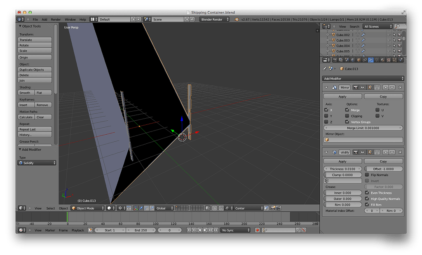
Task: Open the Material properties tab
Action: (383, 60)
